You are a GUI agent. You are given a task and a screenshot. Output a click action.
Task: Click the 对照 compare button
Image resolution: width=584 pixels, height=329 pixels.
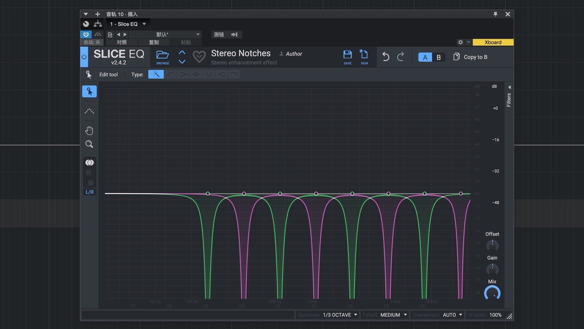tap(122, 42)
